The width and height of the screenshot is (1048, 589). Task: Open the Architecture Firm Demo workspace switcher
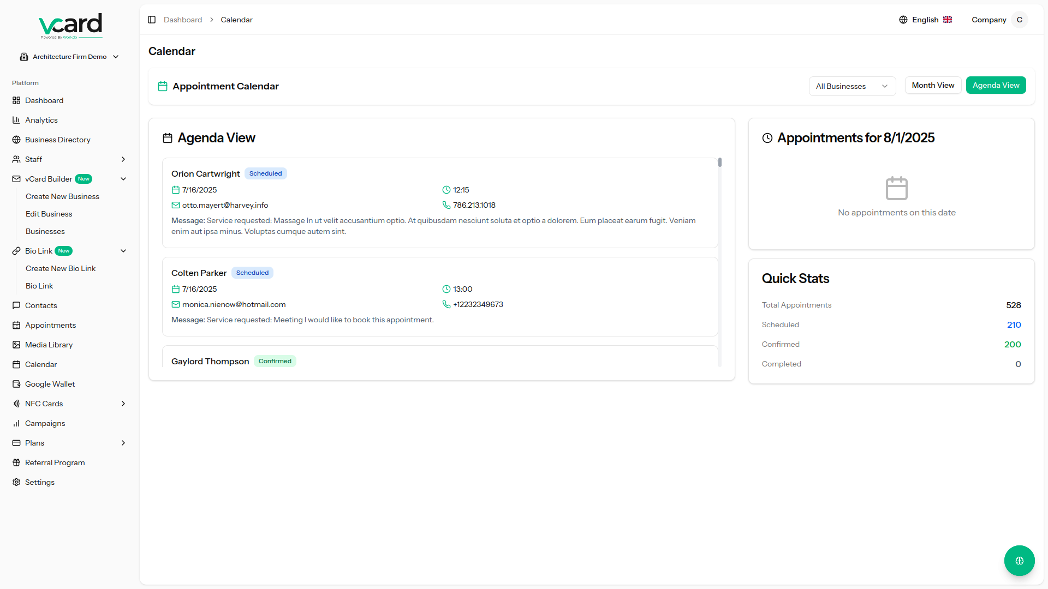click(x=69, y=56)
